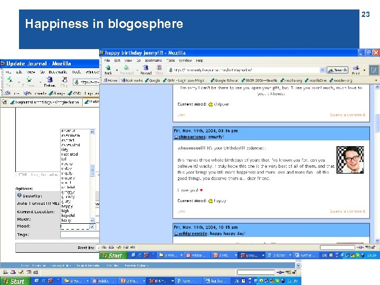Expand the Back history arrow in the birthday window
380x285 pixels.
(x=117, y=70)
